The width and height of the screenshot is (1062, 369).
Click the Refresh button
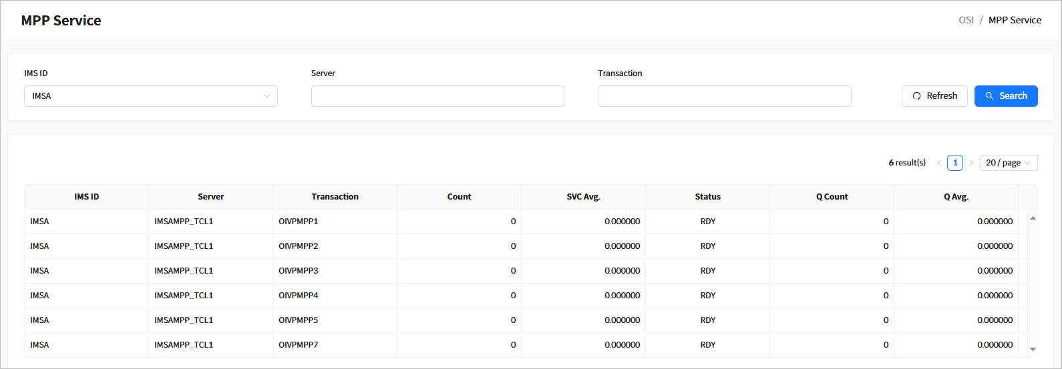coord(934,96)
